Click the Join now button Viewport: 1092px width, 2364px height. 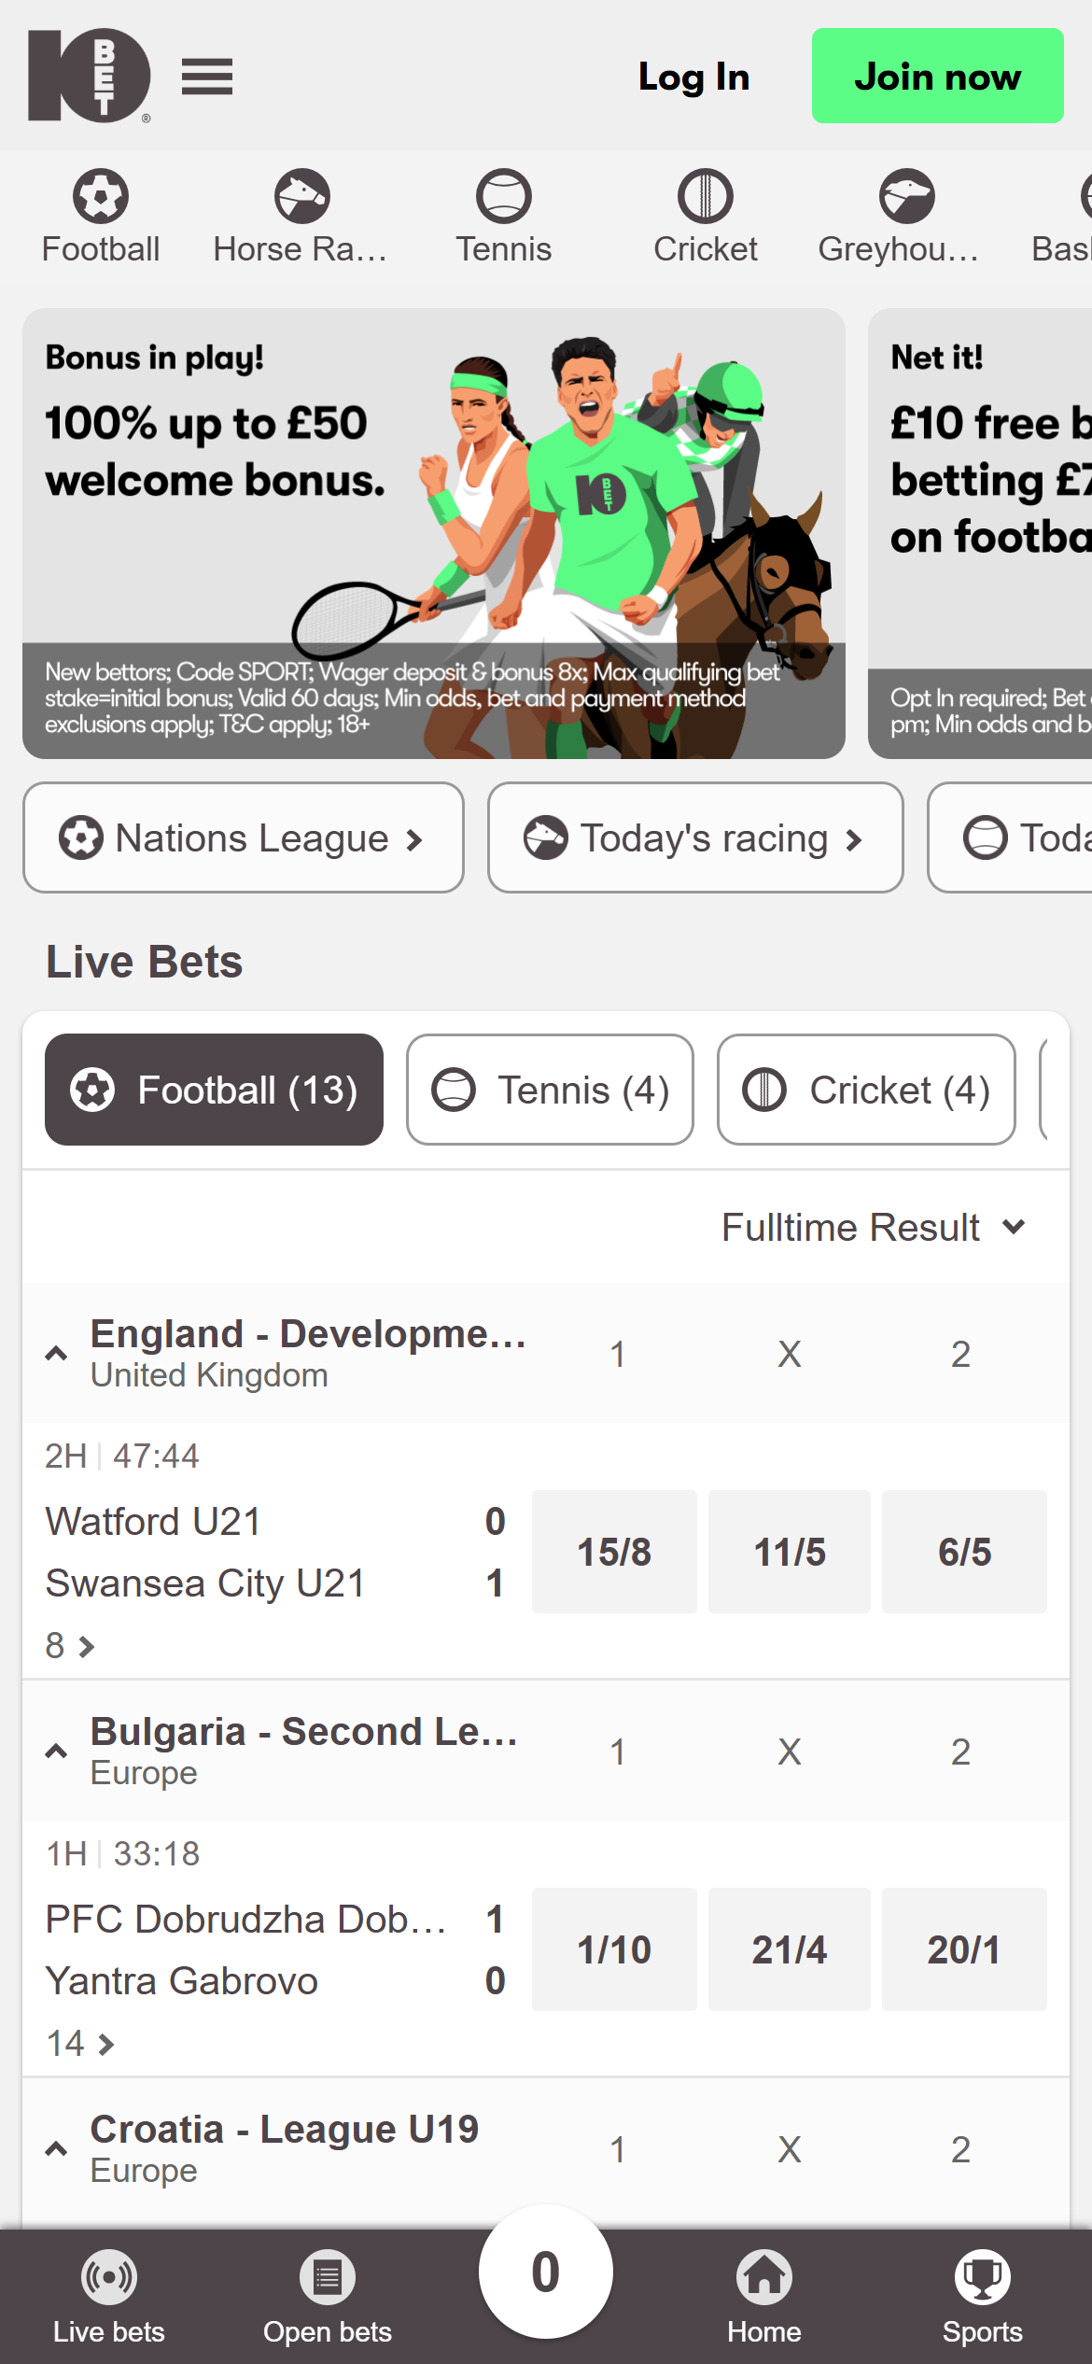937,76
